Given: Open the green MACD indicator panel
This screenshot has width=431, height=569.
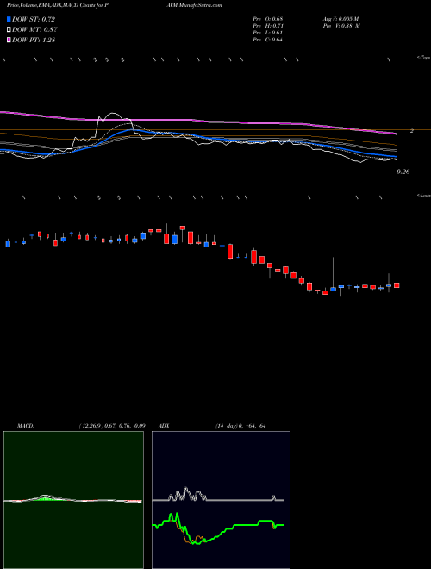Looking at the screenshot, I should [73, 500].
